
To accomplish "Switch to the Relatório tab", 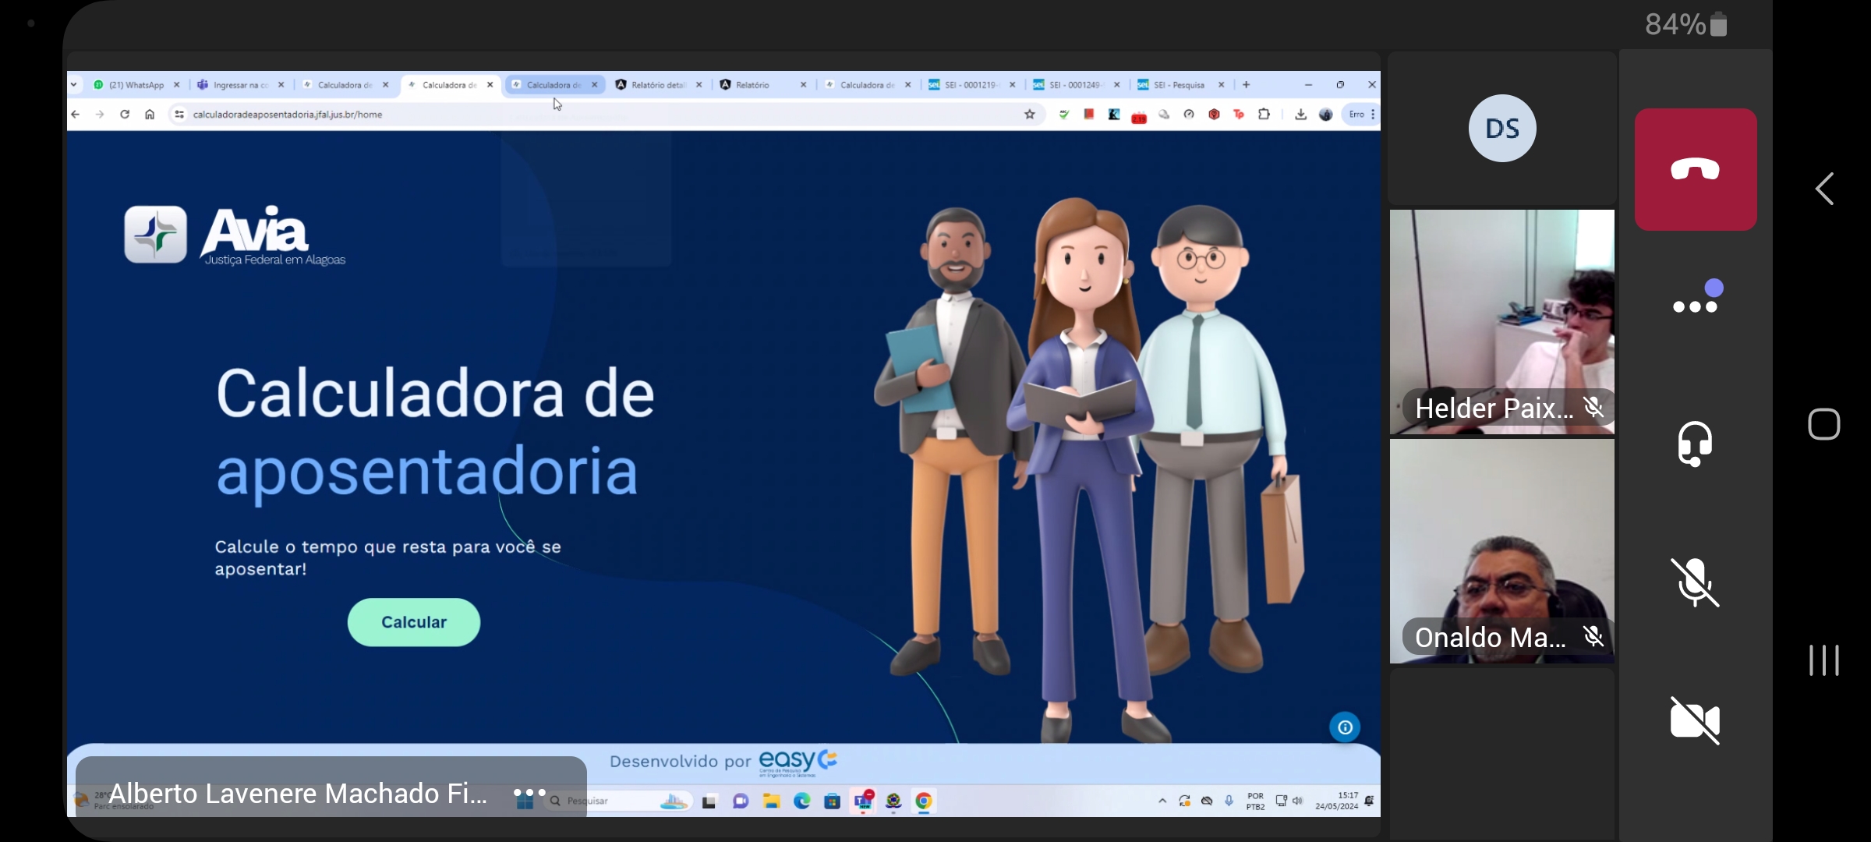I will tap(762, 85).
